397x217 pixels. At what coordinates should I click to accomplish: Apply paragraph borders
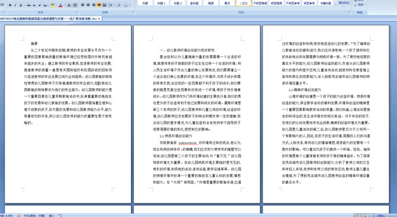(x=126, y=5)
